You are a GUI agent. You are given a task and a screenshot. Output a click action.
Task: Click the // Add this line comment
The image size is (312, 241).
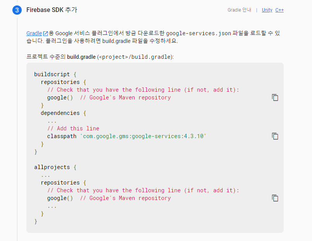73,128
